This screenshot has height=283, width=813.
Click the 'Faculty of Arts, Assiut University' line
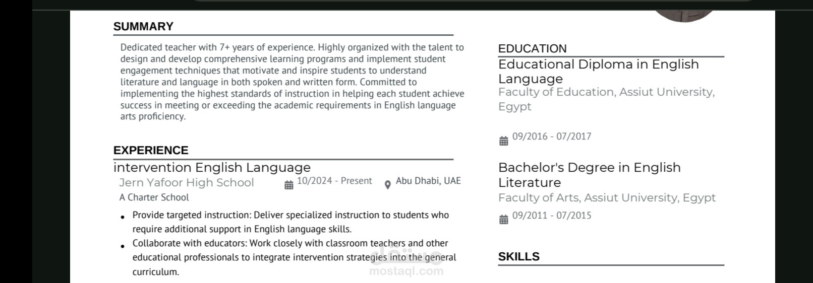(x=607, y=198)
